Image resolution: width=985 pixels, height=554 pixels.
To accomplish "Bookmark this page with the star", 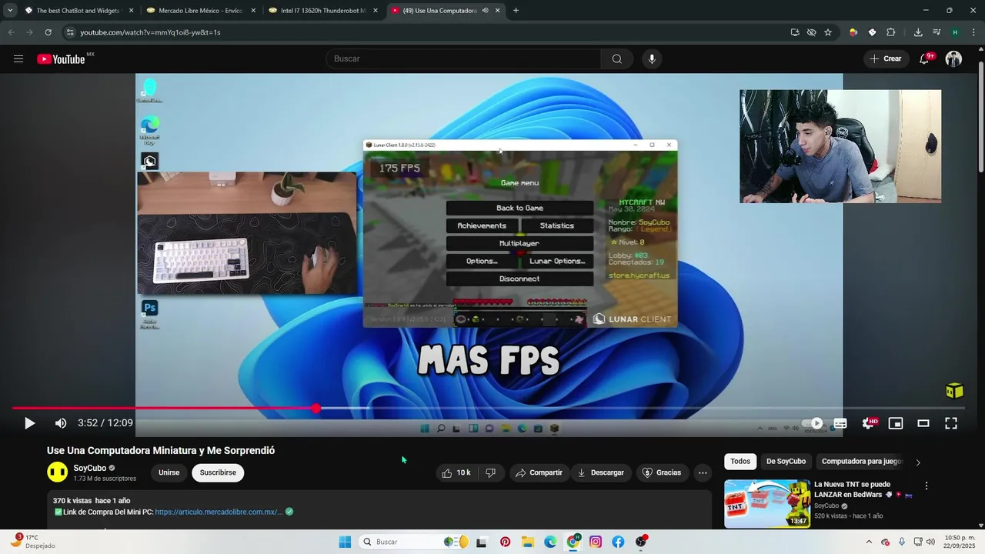I will click(x=828, y=32).
